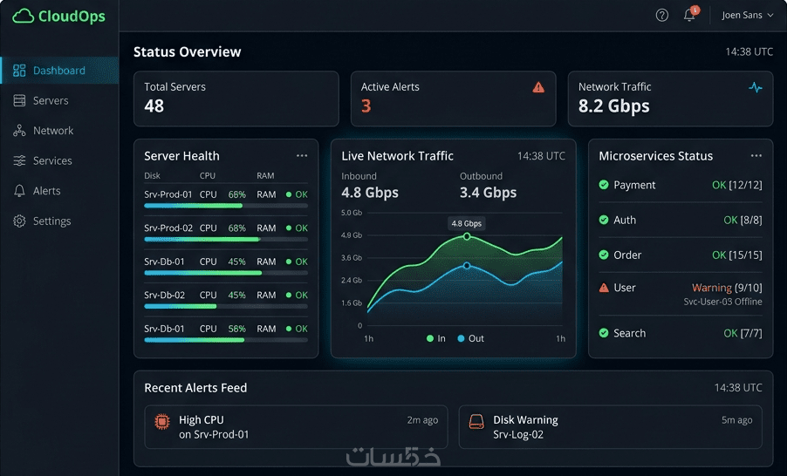
Task: Open the notifications bell in header
Action: click(689, 15)
